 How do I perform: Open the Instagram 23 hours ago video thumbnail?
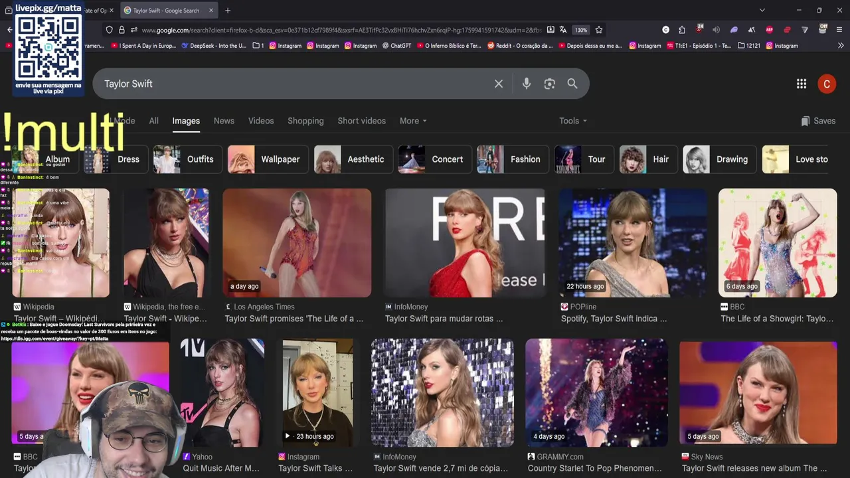tap(317, 392)
